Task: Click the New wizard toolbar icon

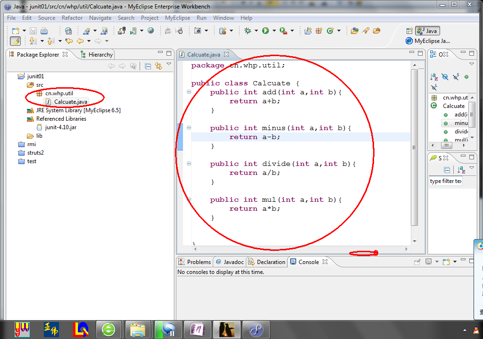Action: point(16,31)
